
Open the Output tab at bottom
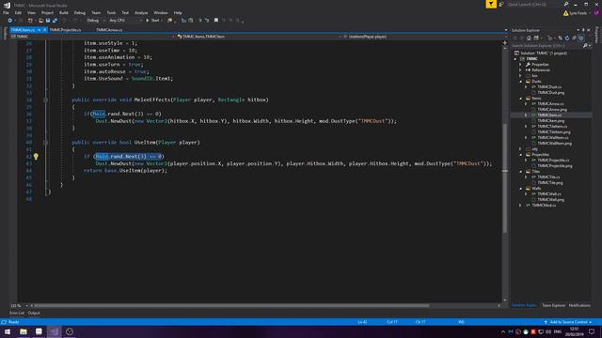(x=34, y=313)
